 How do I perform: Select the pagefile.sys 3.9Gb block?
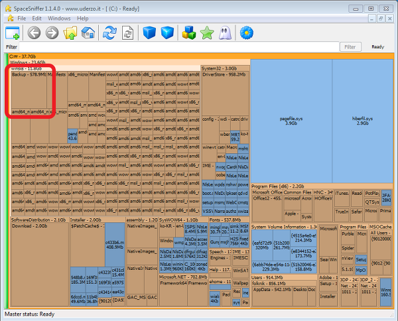click(291, 121)
